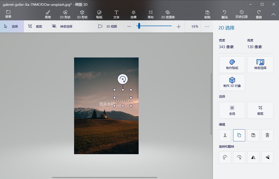Click the 全选 select all button
Image resolution: width=279 pixels, height=179 pixels.
(x=232, y=110)
